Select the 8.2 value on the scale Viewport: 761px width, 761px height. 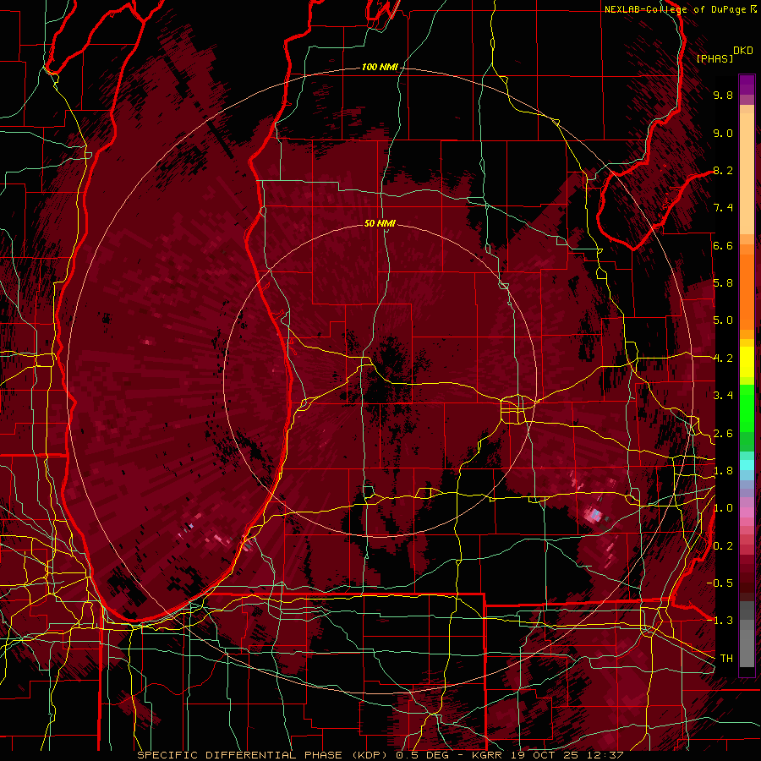(723, 170)
